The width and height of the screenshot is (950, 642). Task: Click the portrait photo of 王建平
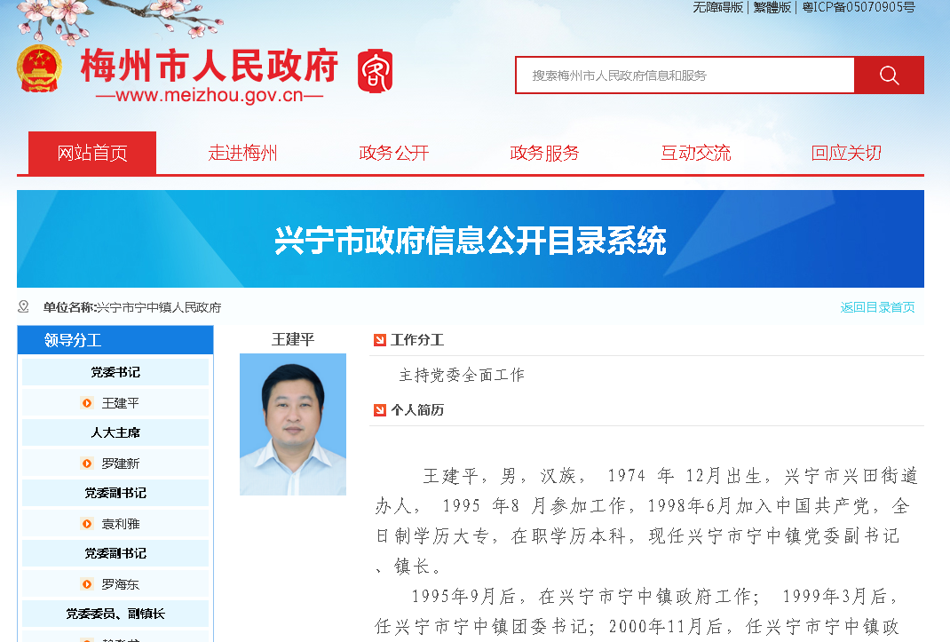pos(293,424)
